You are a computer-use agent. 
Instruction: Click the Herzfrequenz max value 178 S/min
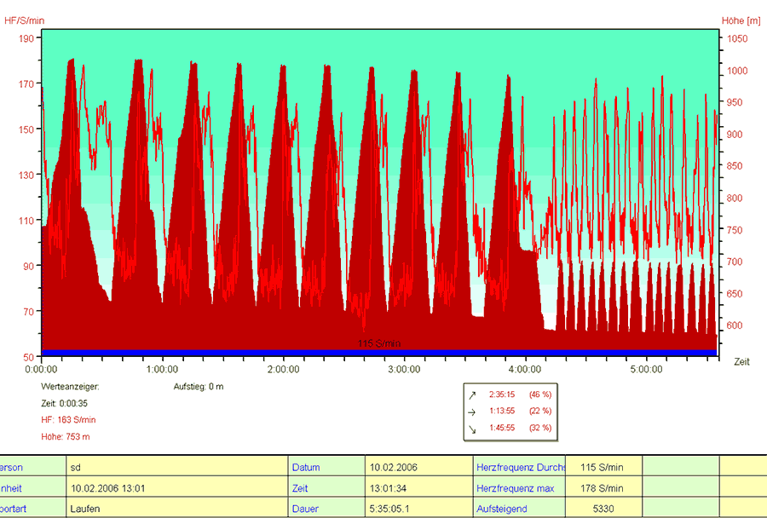tap(600, 488)
